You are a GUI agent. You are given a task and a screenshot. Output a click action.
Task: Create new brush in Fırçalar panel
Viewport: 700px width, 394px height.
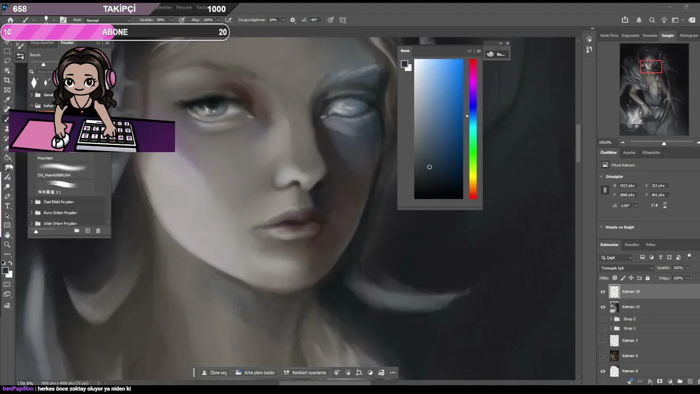tap(87, 231)
